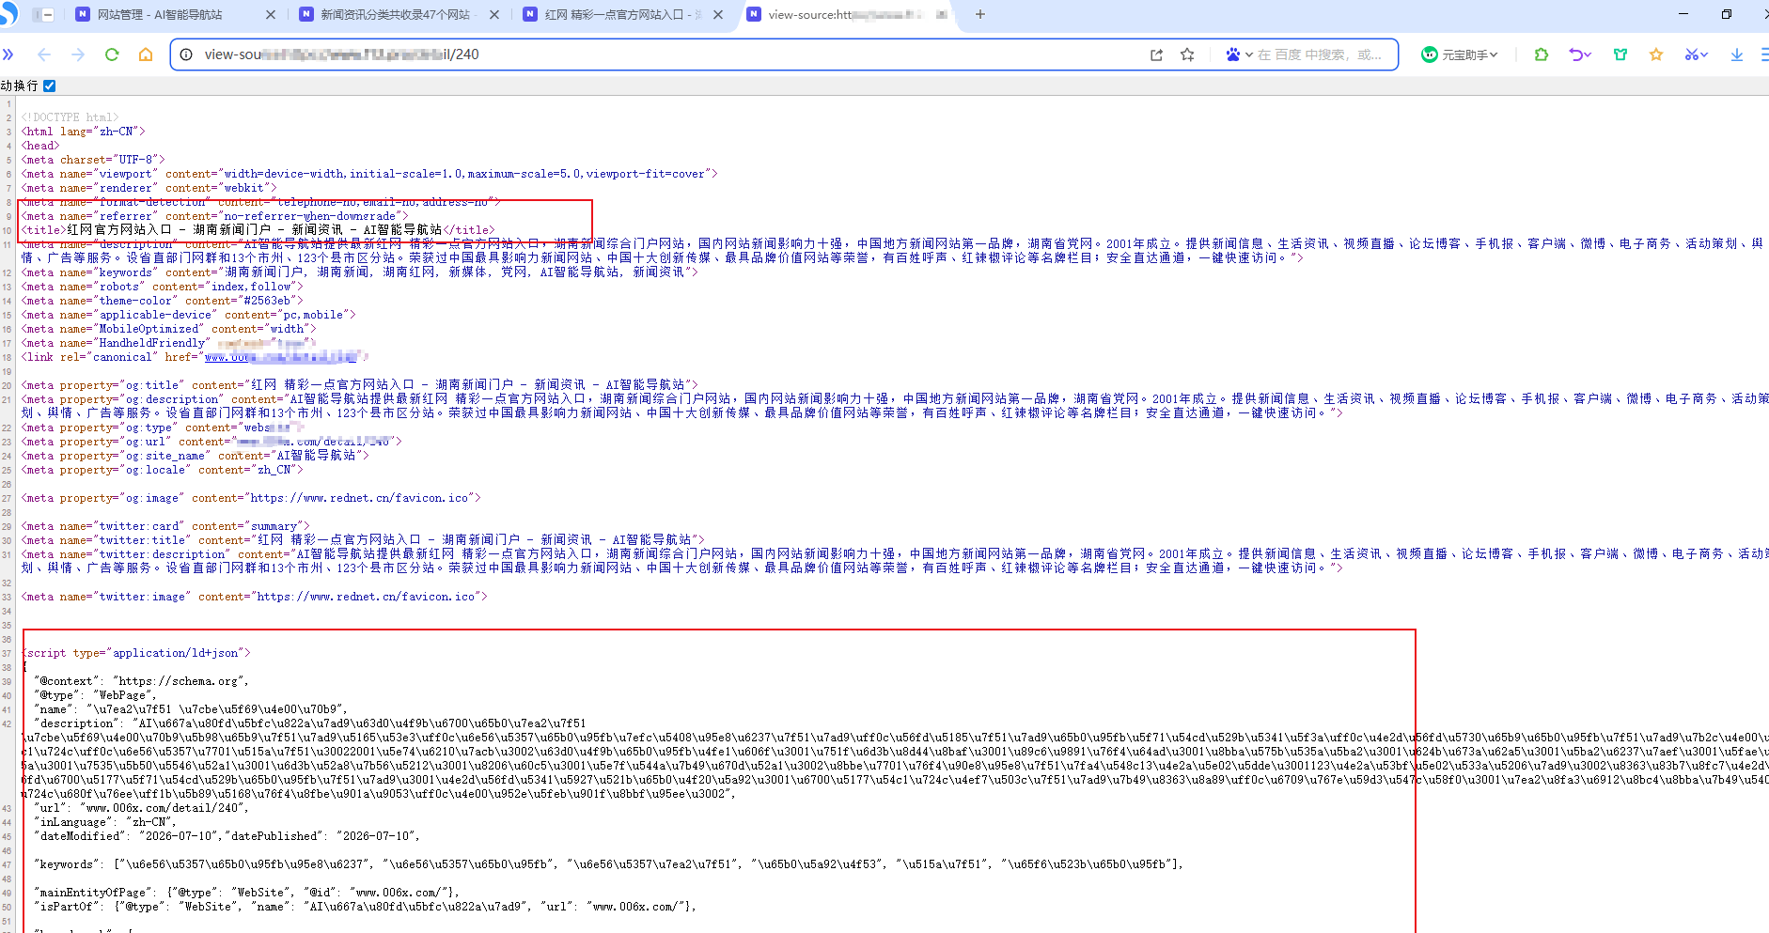Open the skin shirt icon

point(1620,54)
